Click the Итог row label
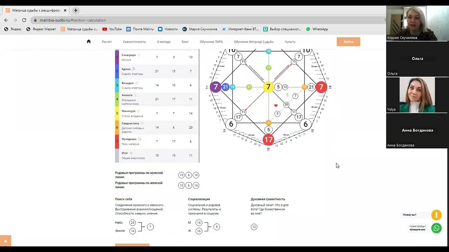This screenshot has width=449, height=252. point(125,153)
